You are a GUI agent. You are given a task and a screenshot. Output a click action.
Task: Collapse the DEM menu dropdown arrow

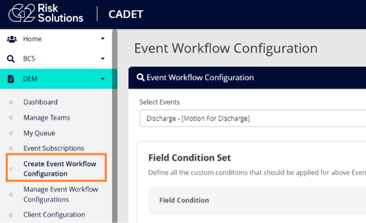103,78
